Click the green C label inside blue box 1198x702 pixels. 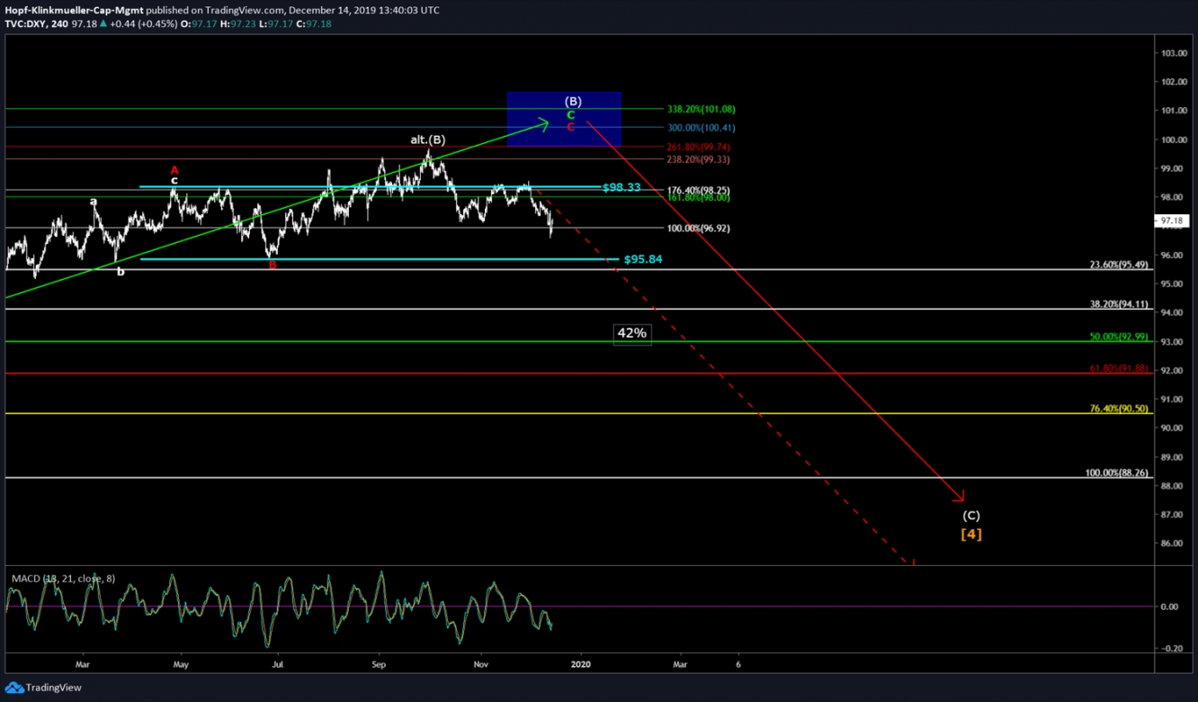point(570,115)
